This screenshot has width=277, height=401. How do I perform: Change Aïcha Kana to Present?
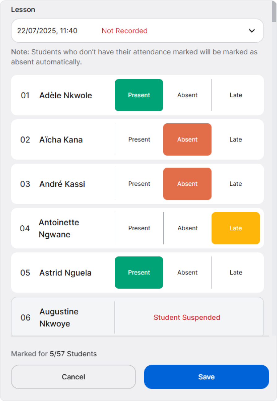pos(139,139)
